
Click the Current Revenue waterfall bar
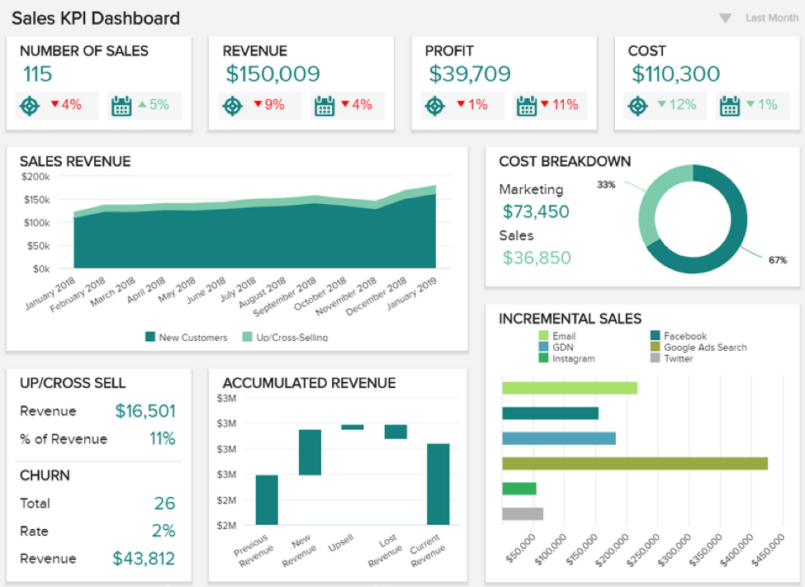[x=438, y=485]
